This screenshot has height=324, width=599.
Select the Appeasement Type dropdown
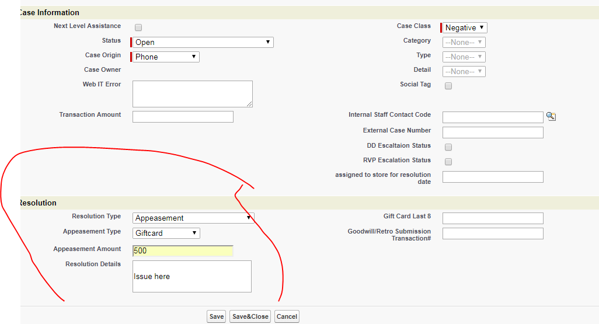166,233
